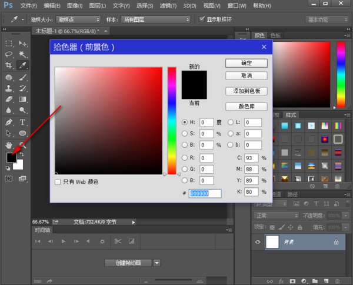The height and width of the screenshot is (285, 353).
Task: Swap foreground and background colors
Action: [22, 154]
